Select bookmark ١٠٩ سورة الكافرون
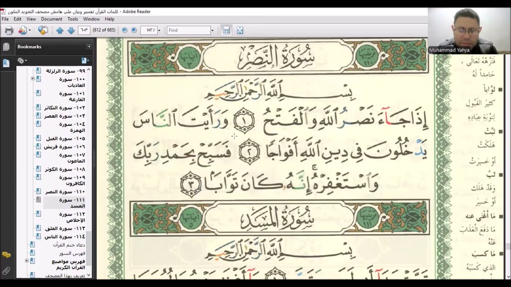Viewport: 511px width, 287px height. click(72, 181)
